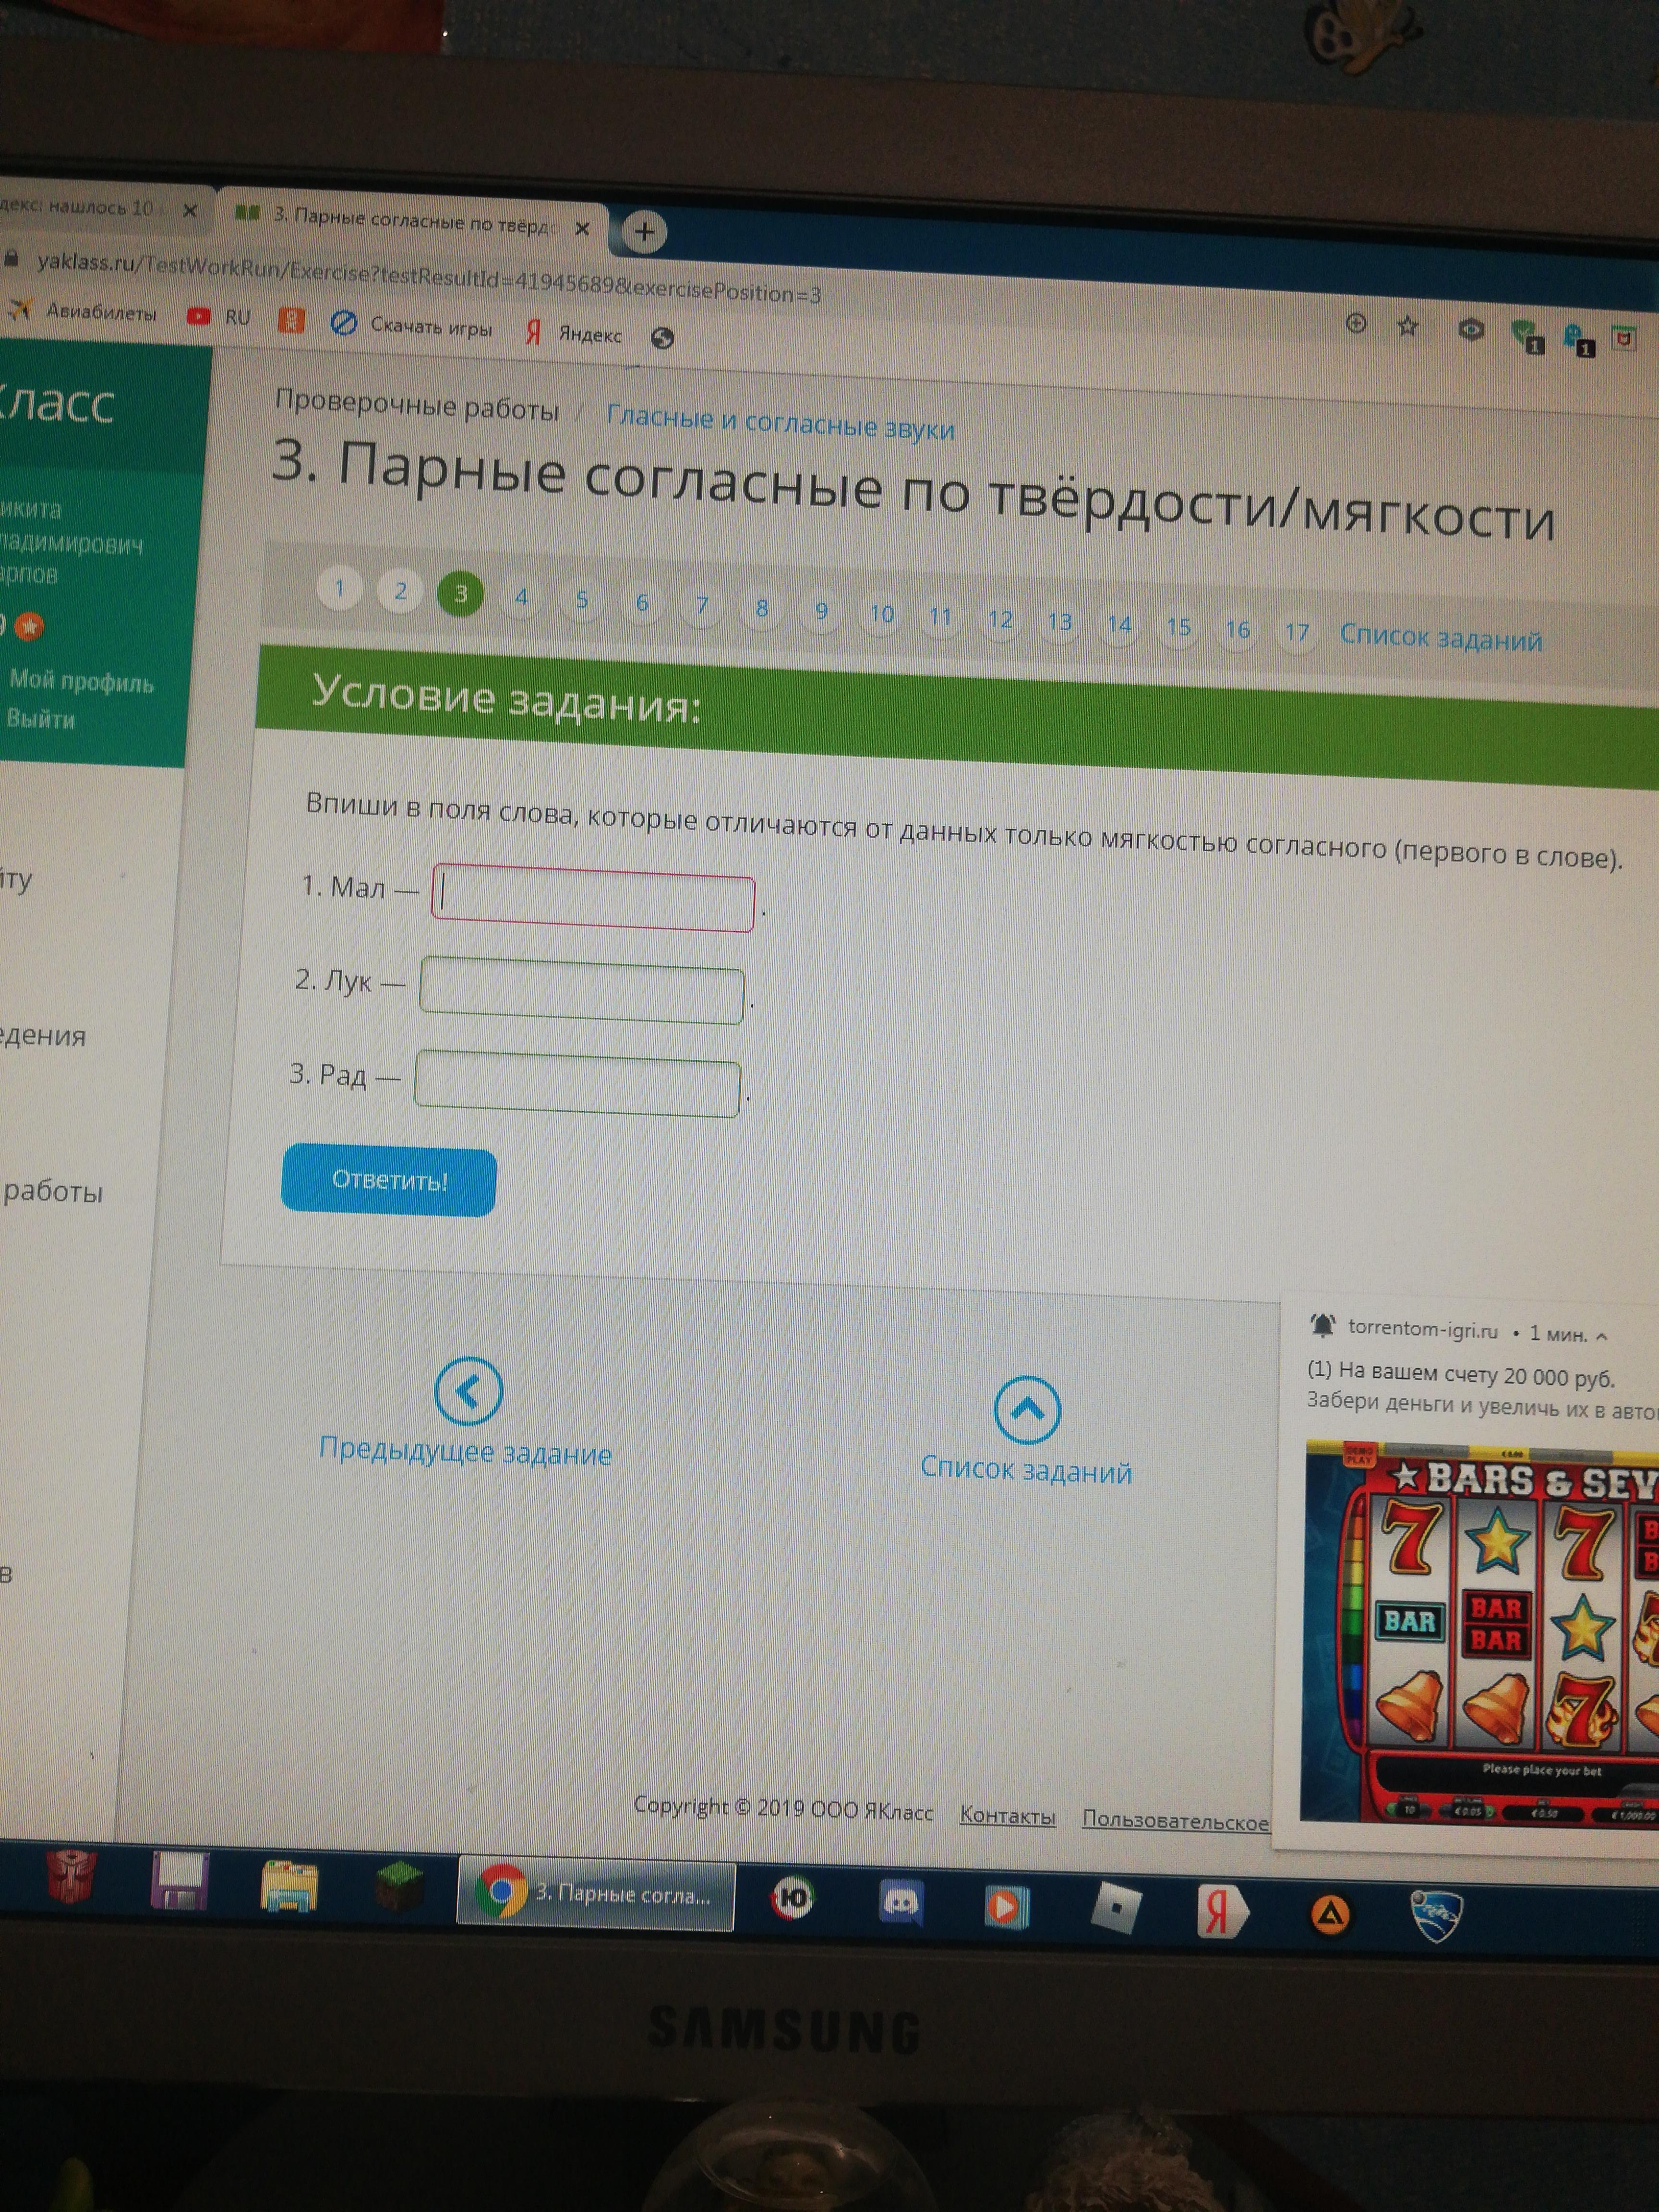Go to exercise number 4
This screenshot has height=2212, width=1659.
tap(521, 598)
